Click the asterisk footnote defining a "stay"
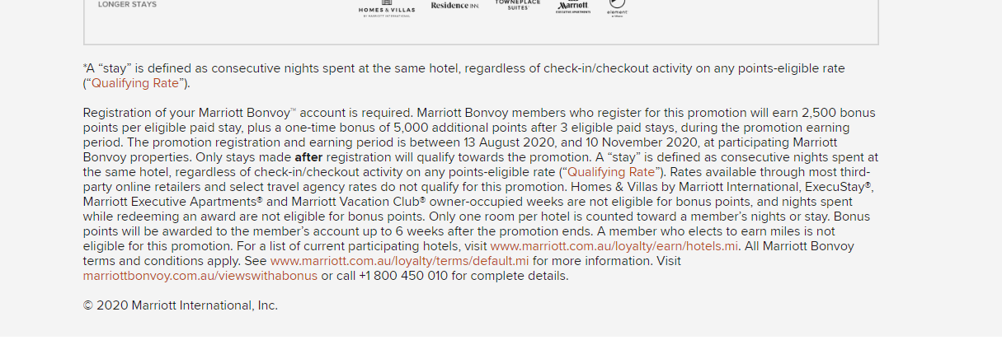 pyautogui.click(x=464, y=76)
